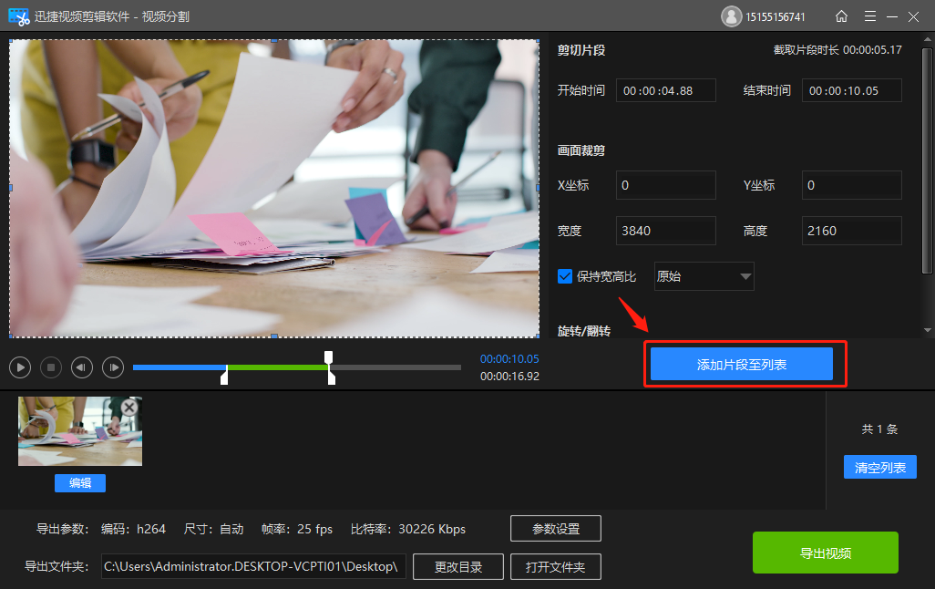
Task: Click the green selected segment of timeline
Action: (277, 367)
